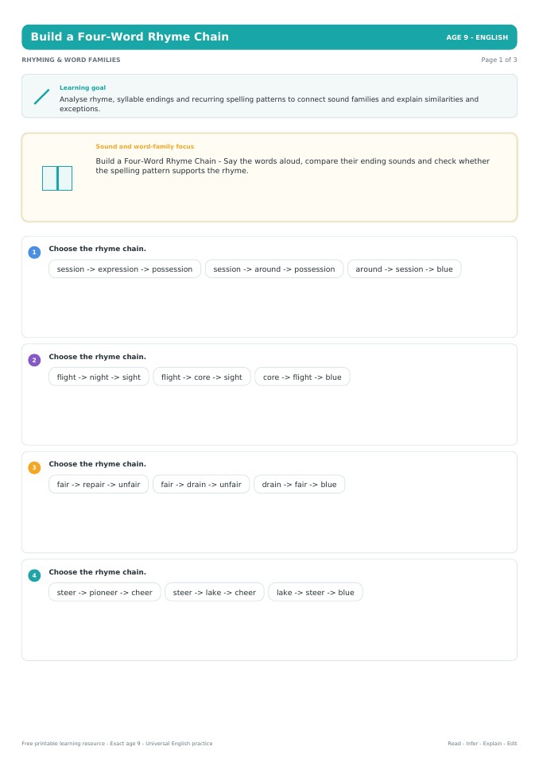
Task: Select 'fair -> repair -> unfair' option
Action: pyautogui.click(x=98, y=484)
